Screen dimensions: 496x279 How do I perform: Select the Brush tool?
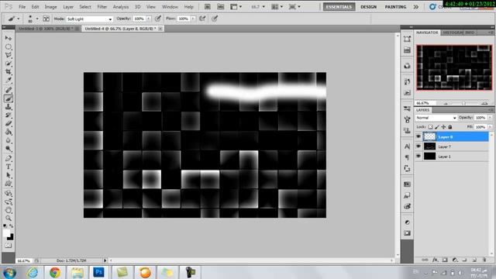tap(9, 98)
